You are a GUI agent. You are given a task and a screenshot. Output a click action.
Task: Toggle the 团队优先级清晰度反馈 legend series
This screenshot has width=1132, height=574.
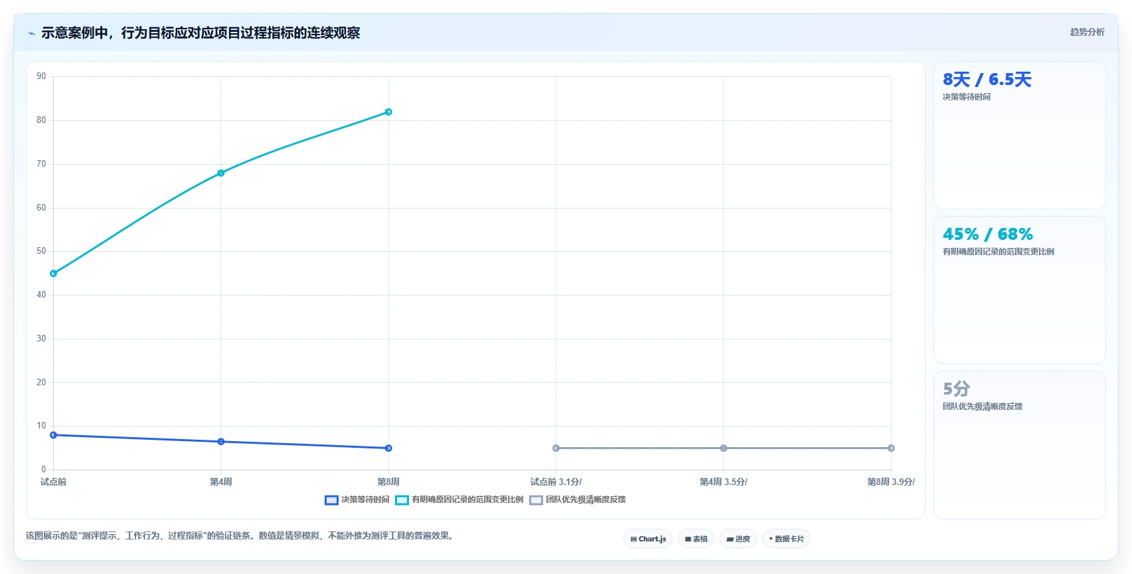(x=578, y=500)
